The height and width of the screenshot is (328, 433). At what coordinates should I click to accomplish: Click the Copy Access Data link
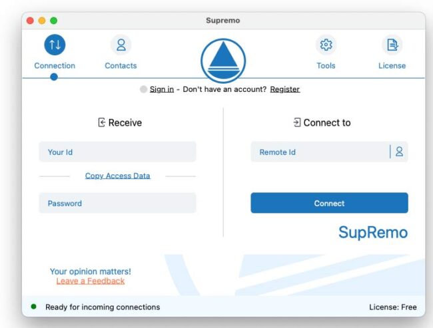117,176
